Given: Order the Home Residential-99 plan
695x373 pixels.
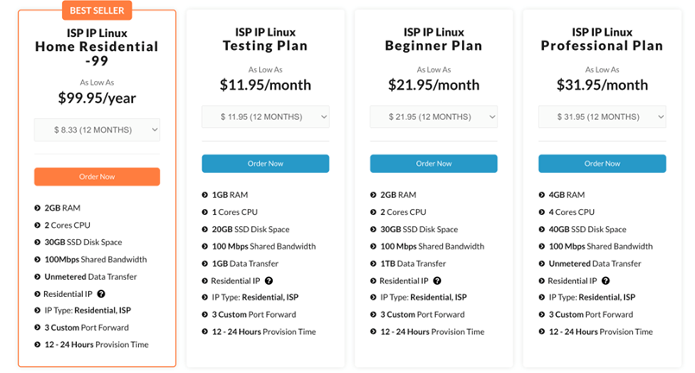Looking at the screenshot, I should pyautogui.click(x=97, y=176).
